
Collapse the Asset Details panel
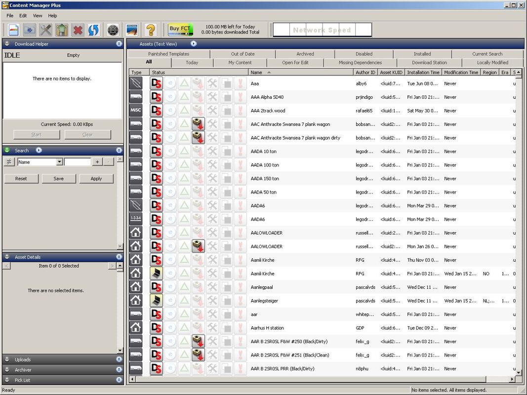(119, 257)
